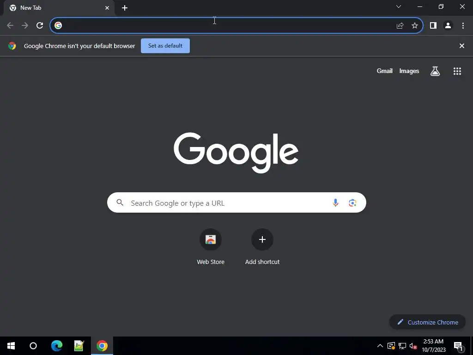This screenshot has height=355, width=473.
Task: Click the Chrome logo in the notification bar
Action: (x=12, y=46)
